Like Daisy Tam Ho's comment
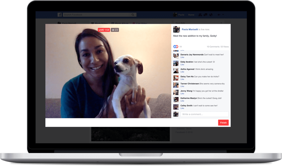The height and width of the screenshot is (166, 282). (x=182, y=79)
